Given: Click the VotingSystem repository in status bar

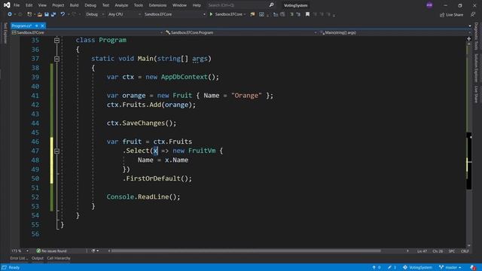Looking at the screenshot, I should tap(417, 267).
